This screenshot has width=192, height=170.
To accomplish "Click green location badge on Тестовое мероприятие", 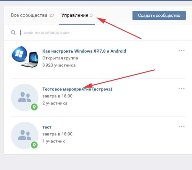I will (x=34, y=107).
